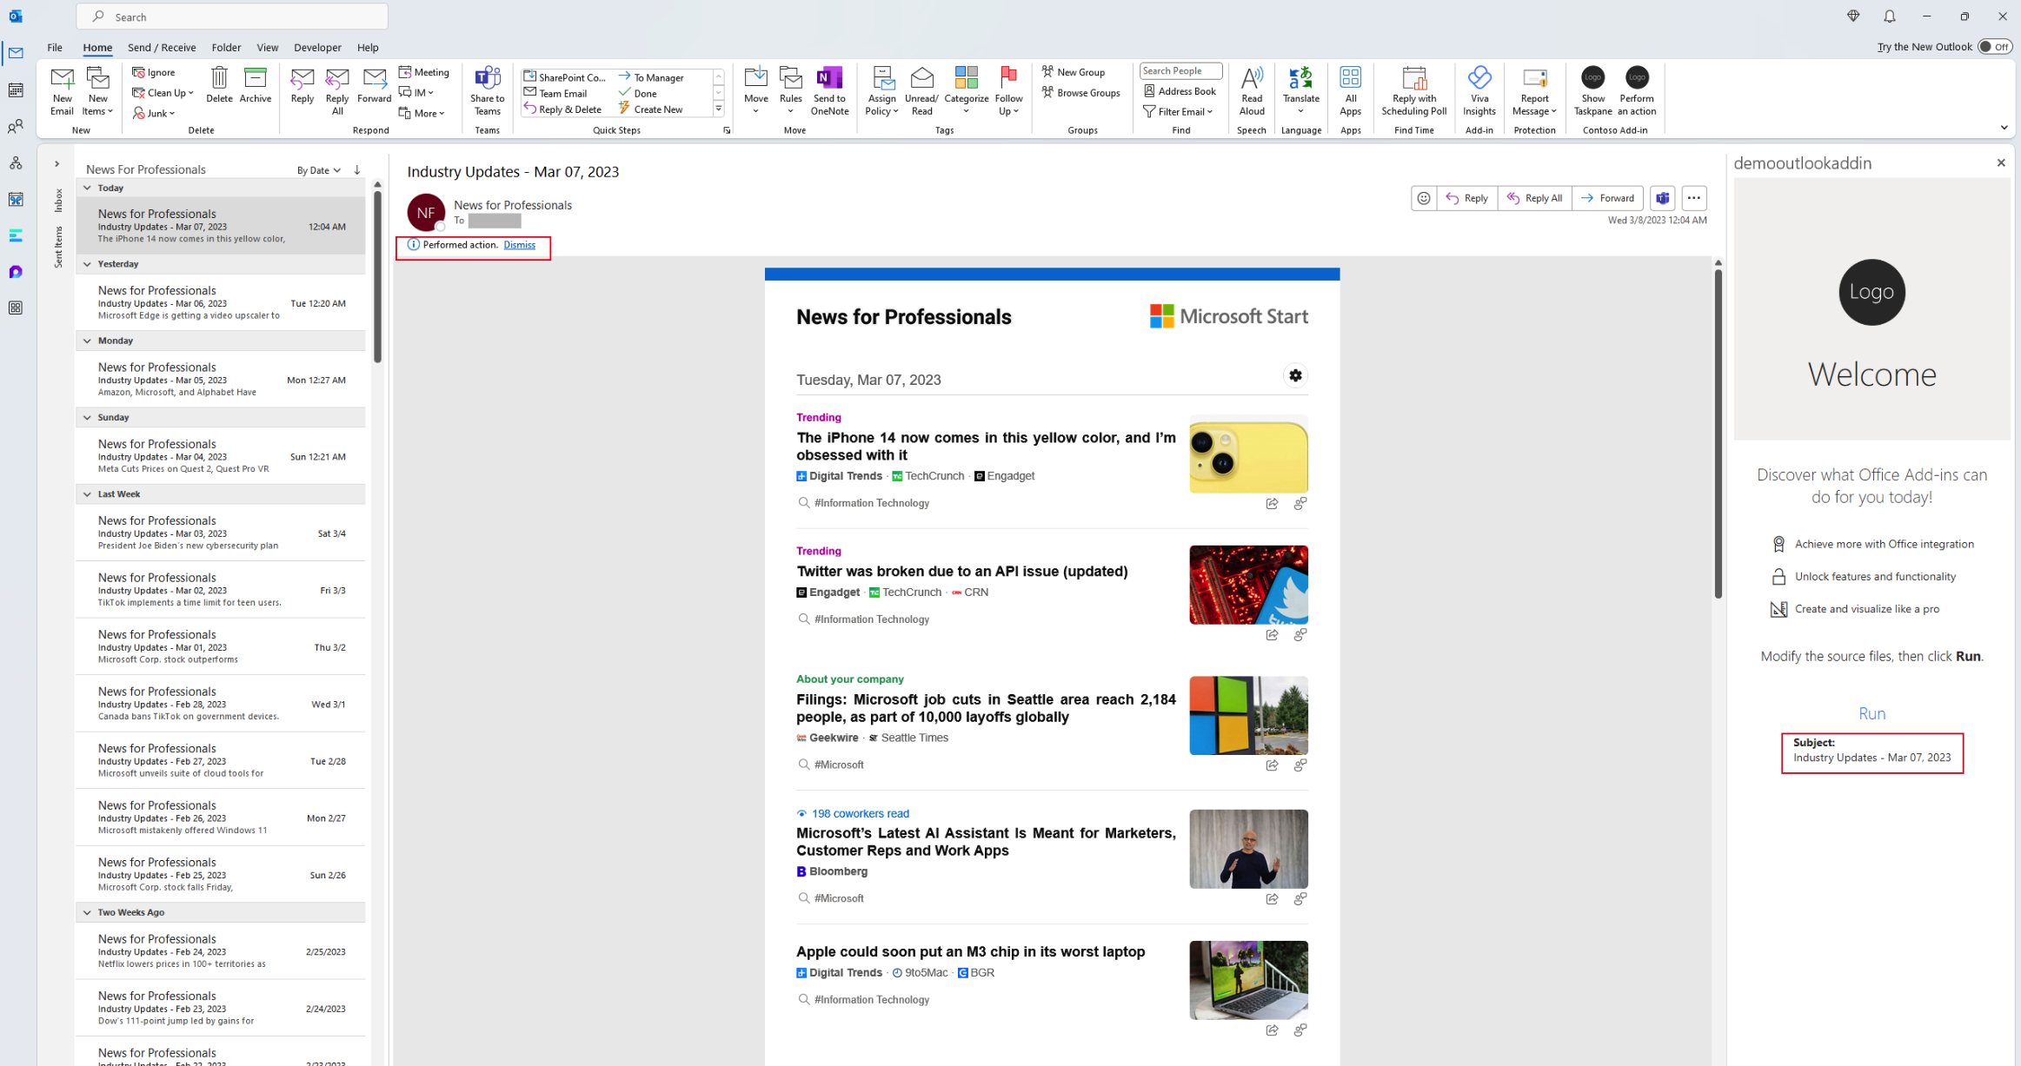Open the Developer ribbon tab
2021x1066 pixels.
(x=317, y=48)
